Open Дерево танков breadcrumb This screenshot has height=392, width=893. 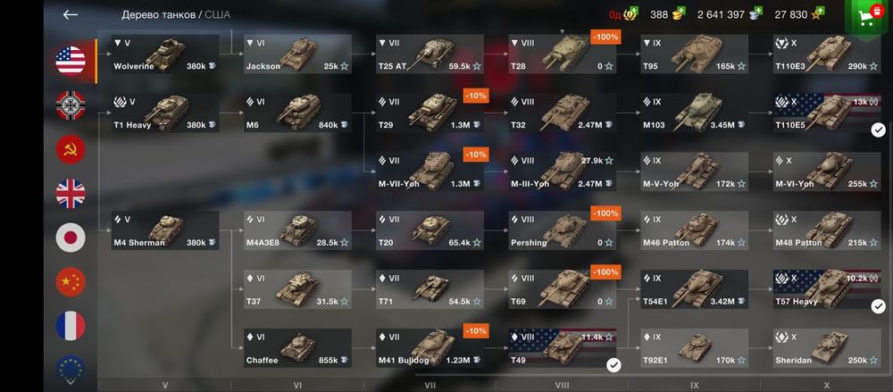click(158, 15)
